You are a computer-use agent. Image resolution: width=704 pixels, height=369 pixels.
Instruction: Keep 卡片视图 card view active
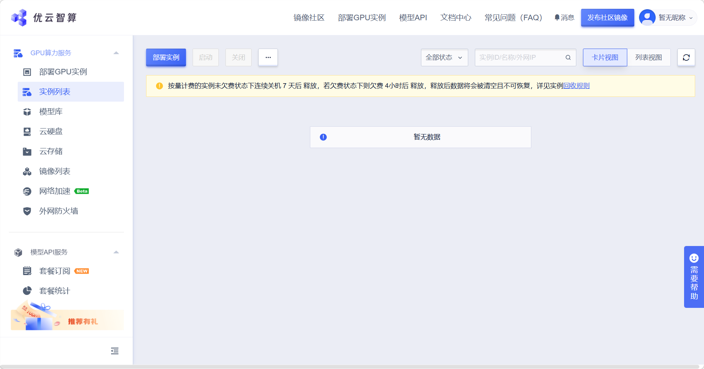[x=604, y=57]
